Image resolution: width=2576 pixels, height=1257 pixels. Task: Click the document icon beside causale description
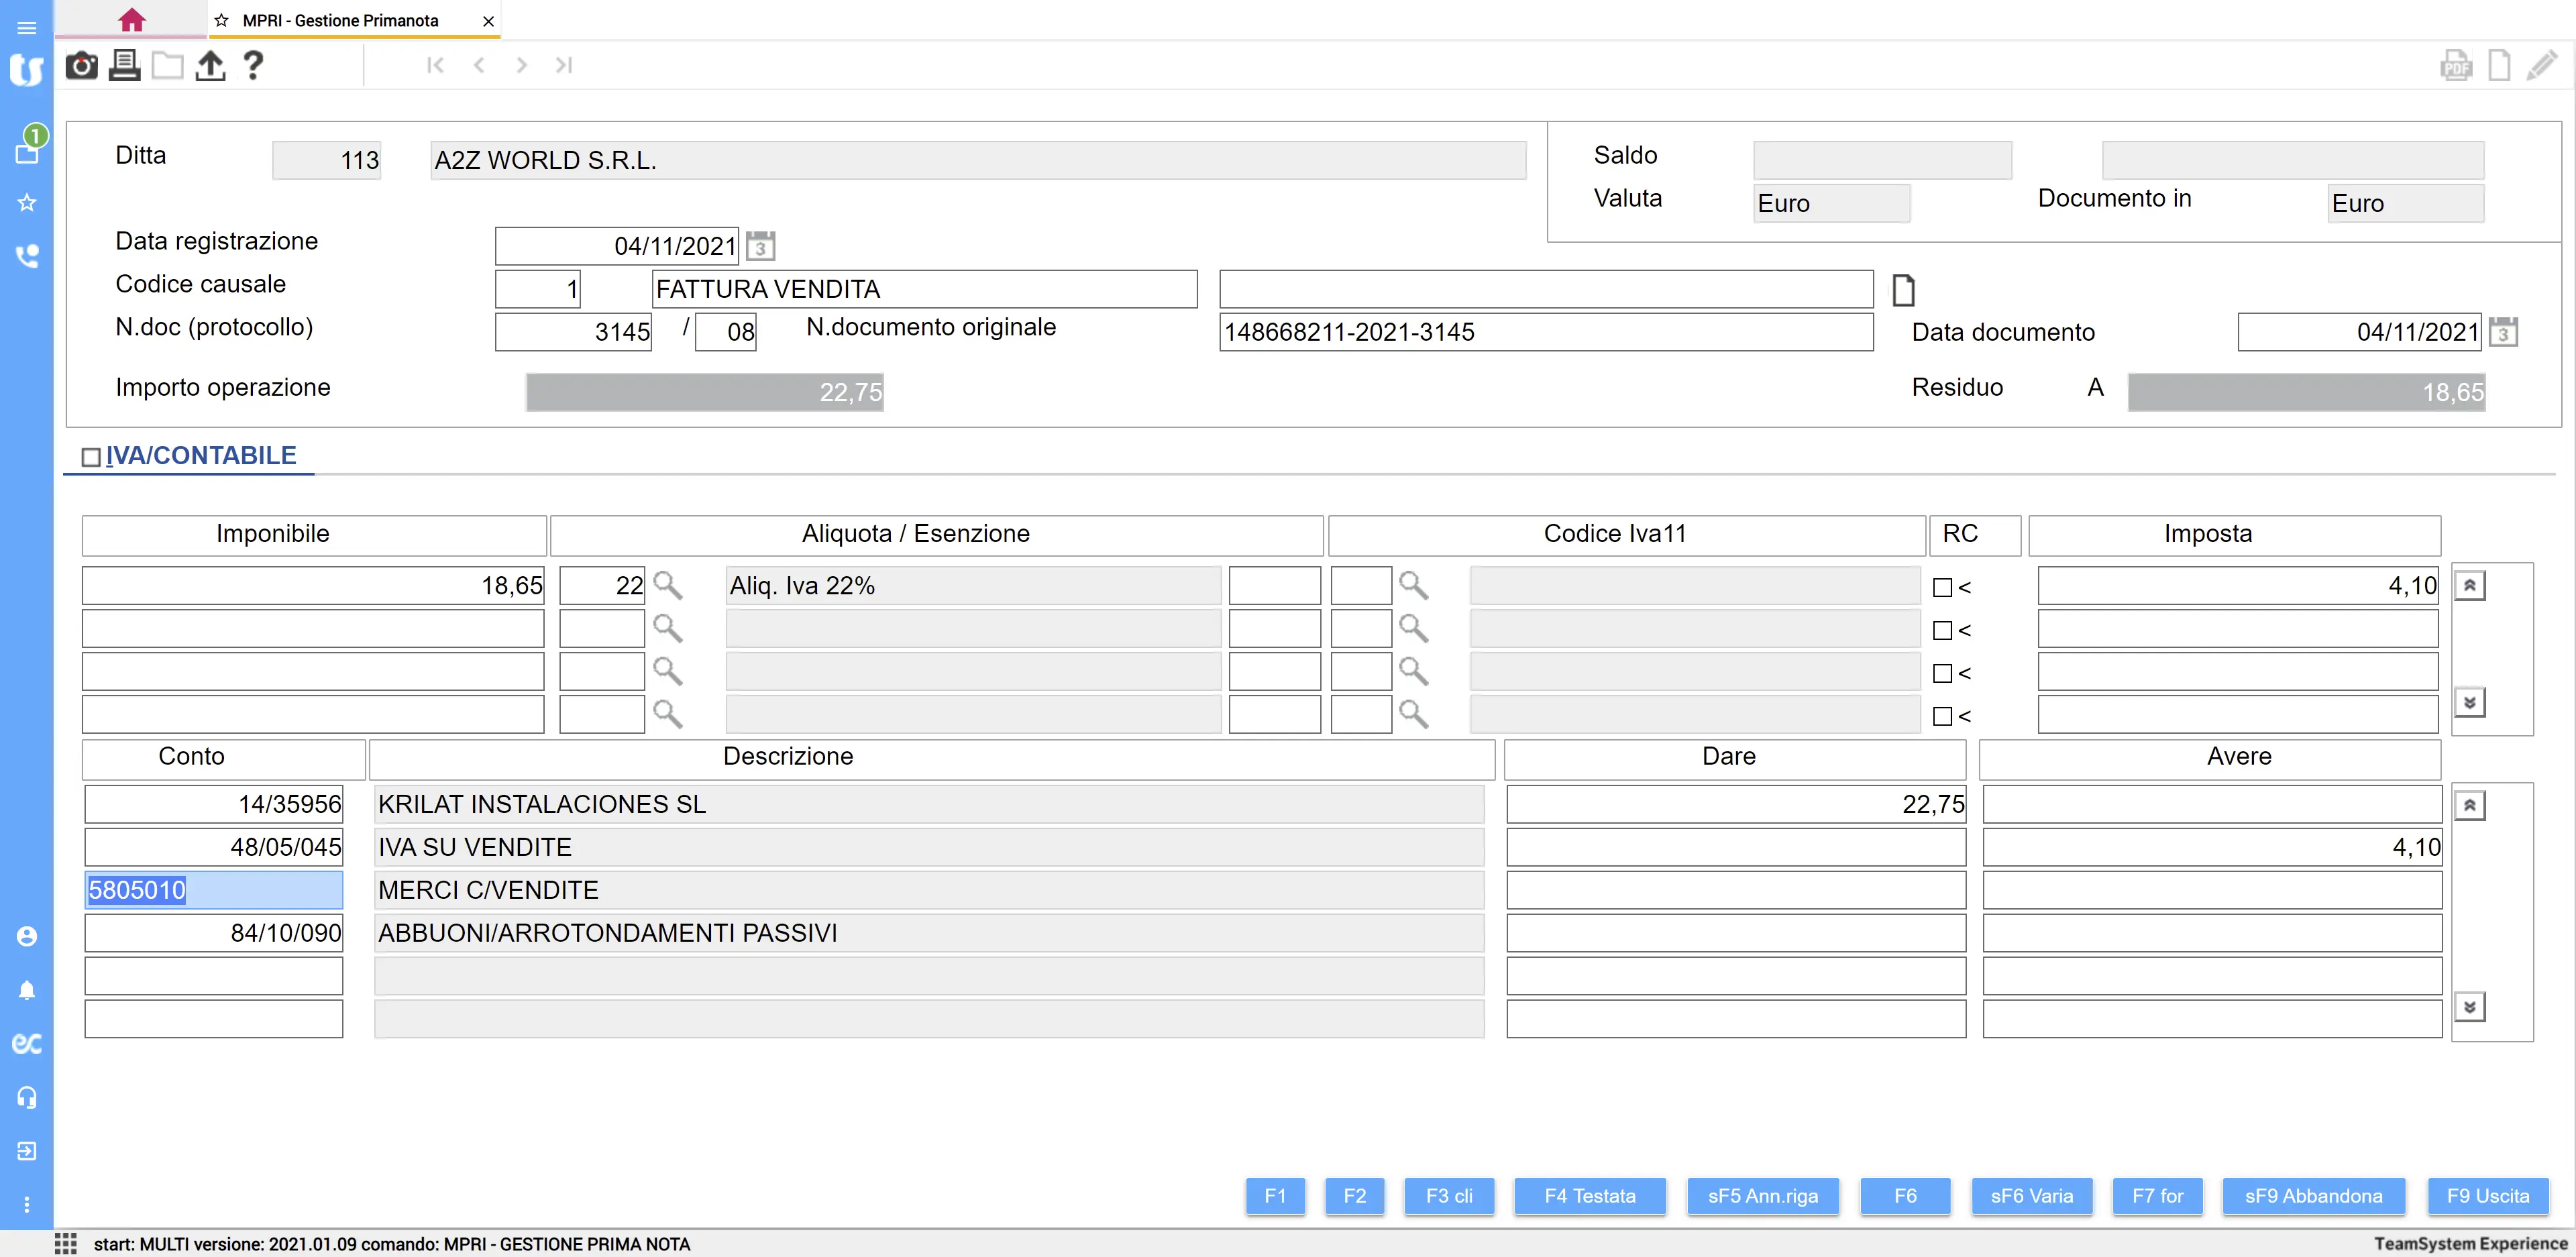(x=1903, y=290)
